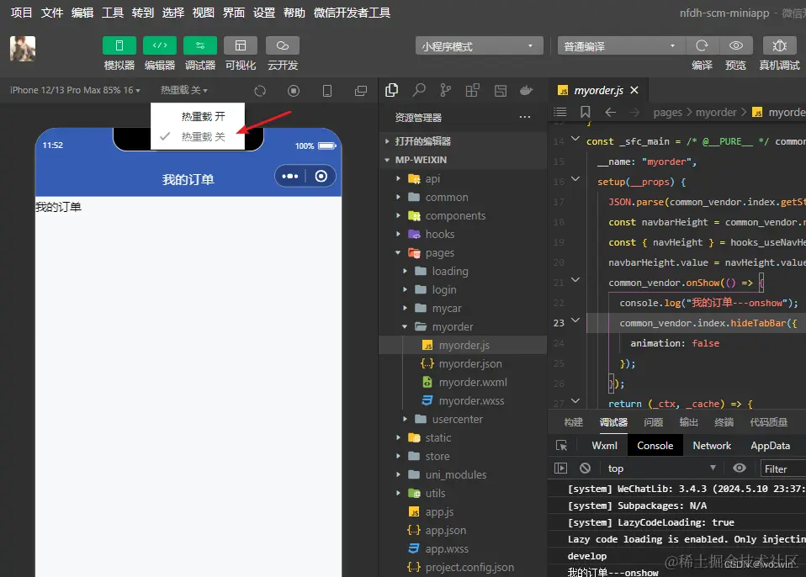Open the Explorer files icon

coord(392,91)
